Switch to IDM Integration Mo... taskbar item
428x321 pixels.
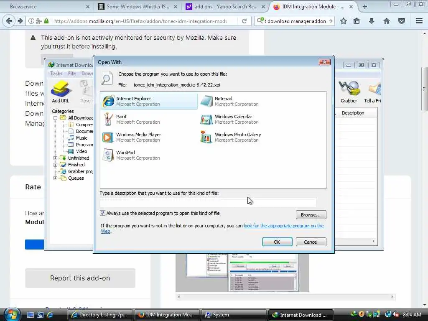click(167, 315)
